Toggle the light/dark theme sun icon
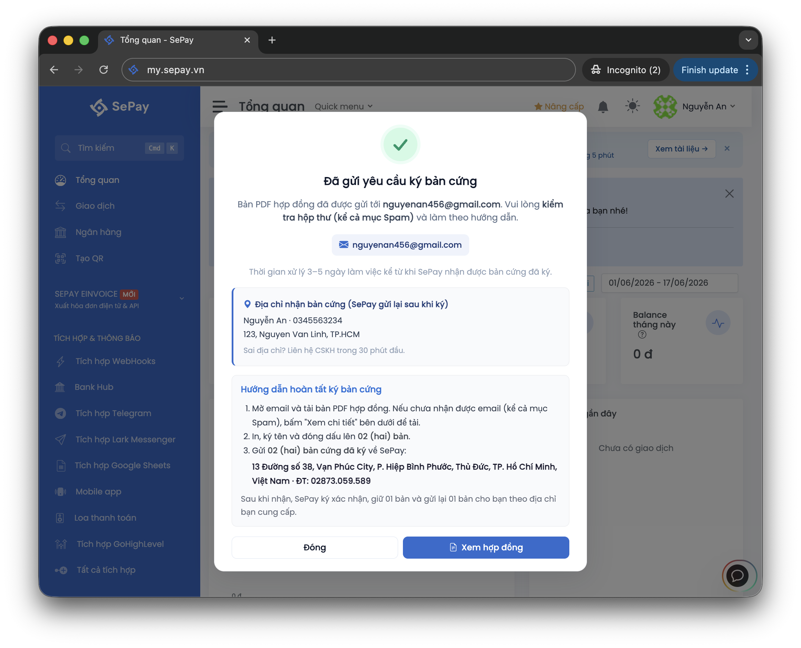The image size is (801, 648). [632, 106]
